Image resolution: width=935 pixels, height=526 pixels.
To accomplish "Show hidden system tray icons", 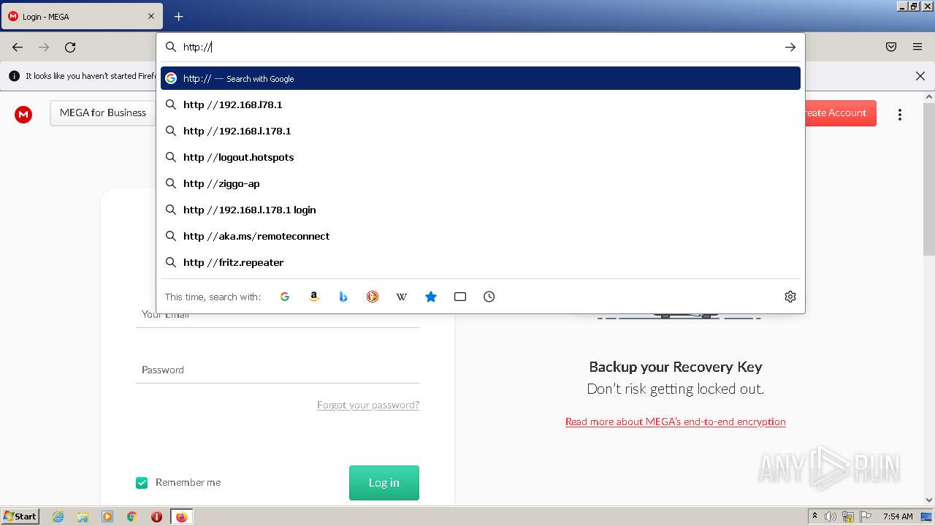I will 814,517.
